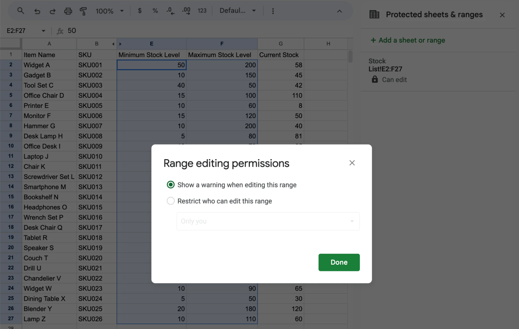Open more number formats (123)
Screen dimensions: 519x329
[202, 11]
